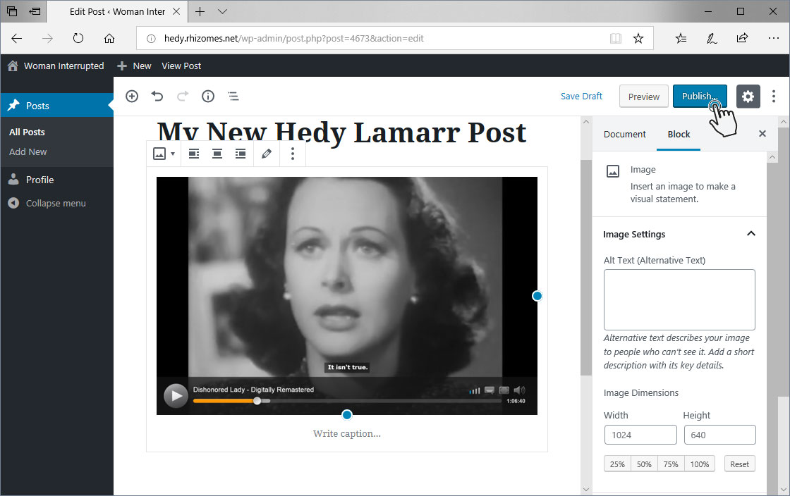Open a new browser tab
Image resolution: width=790 pixels, height=496 pixels.
point(200,11)
